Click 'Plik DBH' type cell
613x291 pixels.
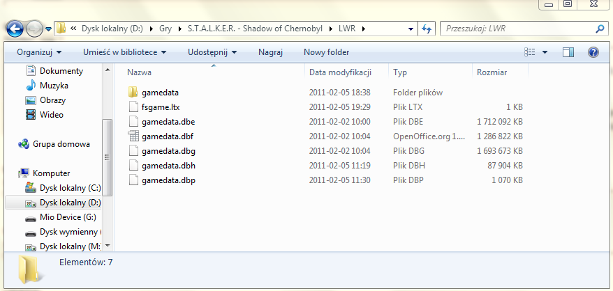point(409,166)
